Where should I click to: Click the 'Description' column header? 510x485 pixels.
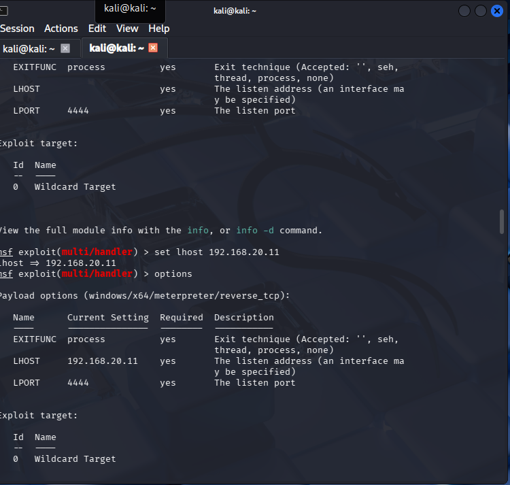244,318
